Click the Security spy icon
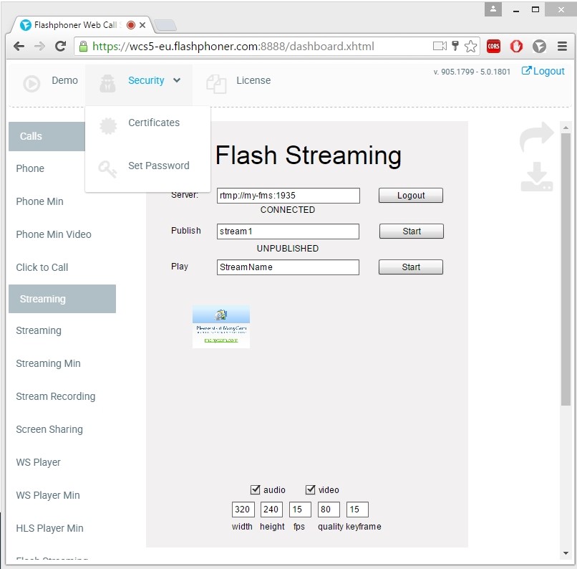Image resolution: width=577 pixels, height=569 pixels. 107,83
